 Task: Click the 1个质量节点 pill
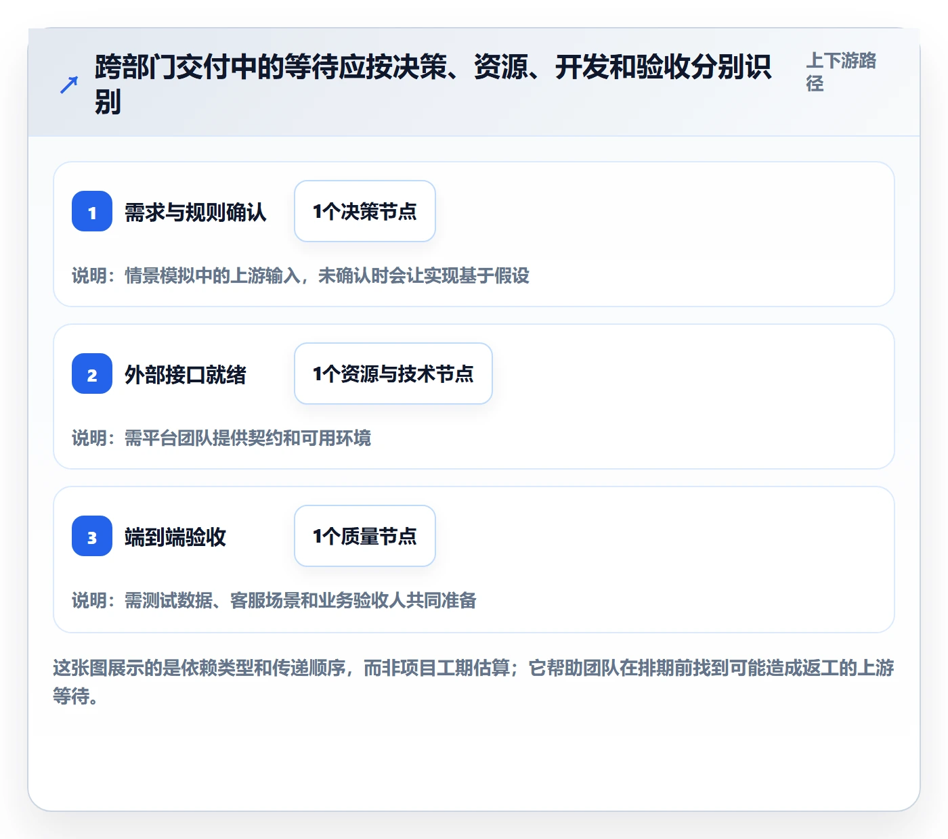(x=365, y=536)
